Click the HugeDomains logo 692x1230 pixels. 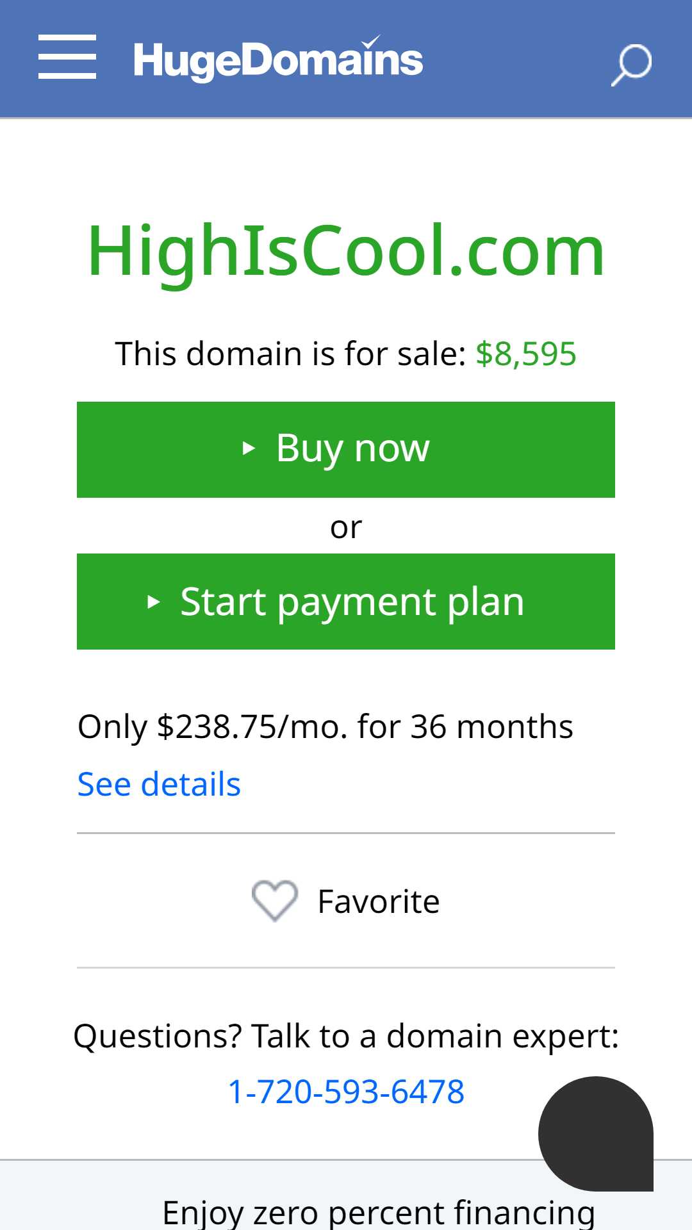point(278,59)
